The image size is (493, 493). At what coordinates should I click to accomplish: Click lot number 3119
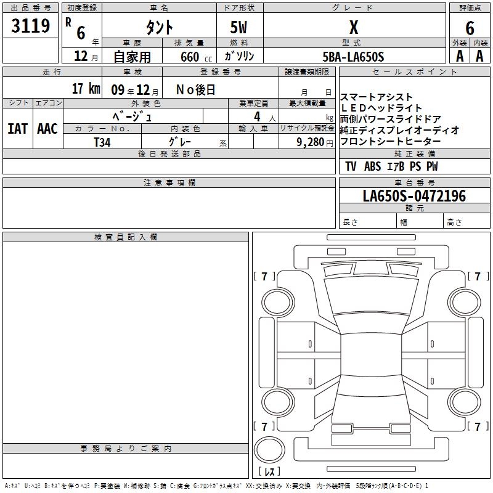30,25
